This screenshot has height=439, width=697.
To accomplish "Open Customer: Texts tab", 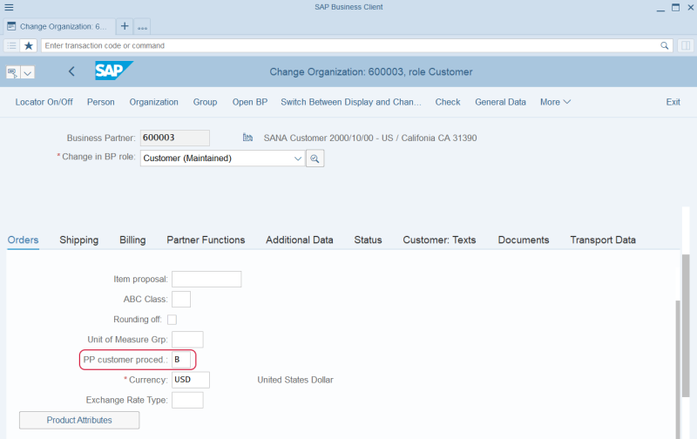I will 439,240.
